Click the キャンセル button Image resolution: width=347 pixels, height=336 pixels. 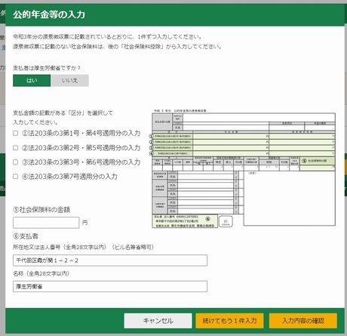point(158,321)
